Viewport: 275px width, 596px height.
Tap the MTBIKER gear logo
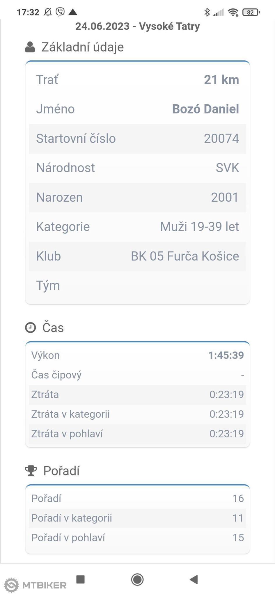pos(11,585)
